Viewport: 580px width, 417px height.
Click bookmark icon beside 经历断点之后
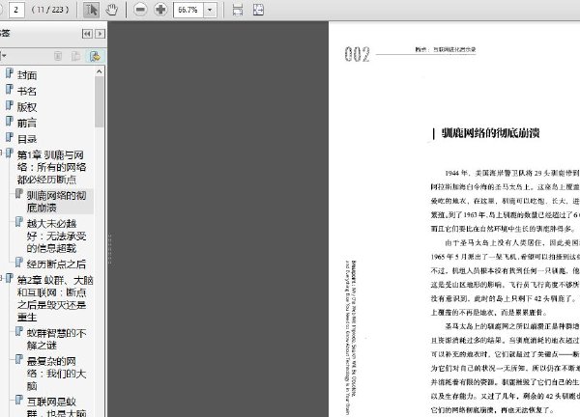[x=19, y=263]
